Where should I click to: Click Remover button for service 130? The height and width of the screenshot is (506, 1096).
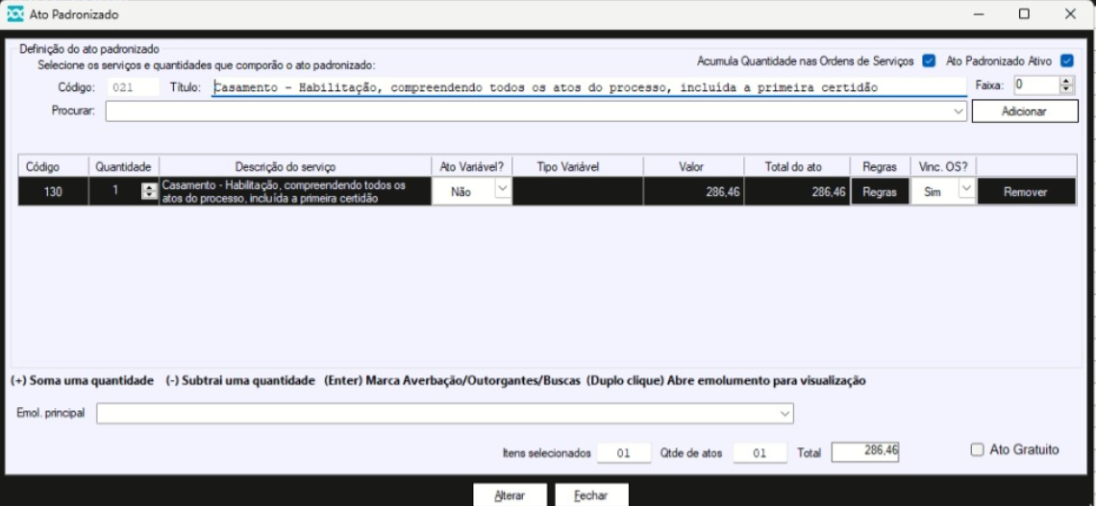pyautogui.click(x=1026, y=192)
